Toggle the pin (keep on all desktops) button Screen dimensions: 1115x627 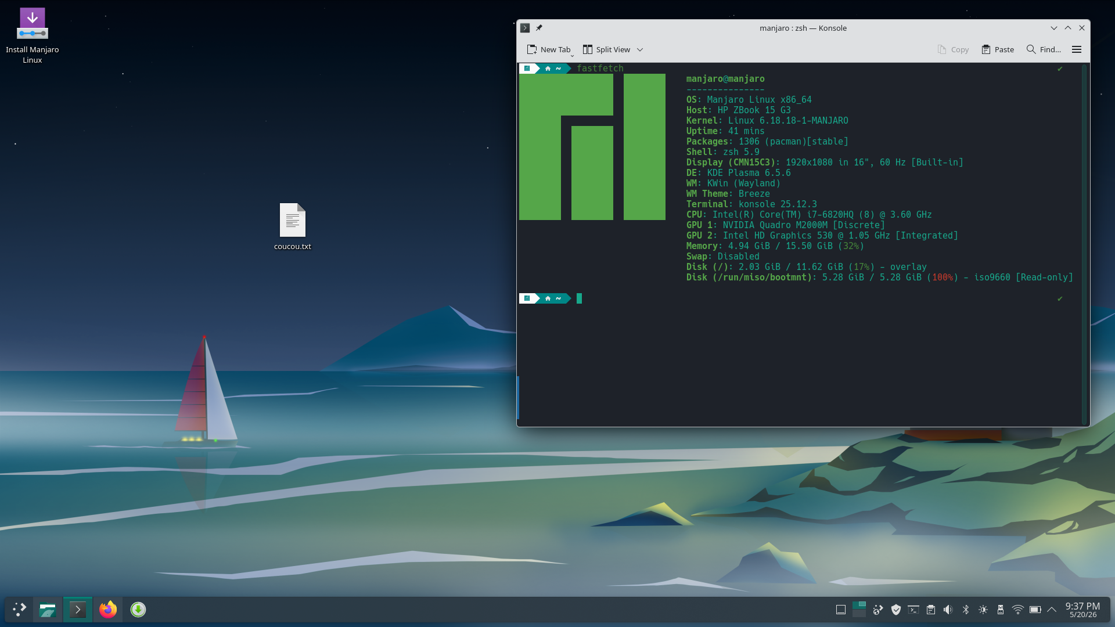pyautogui.click(x=539, y=28)
